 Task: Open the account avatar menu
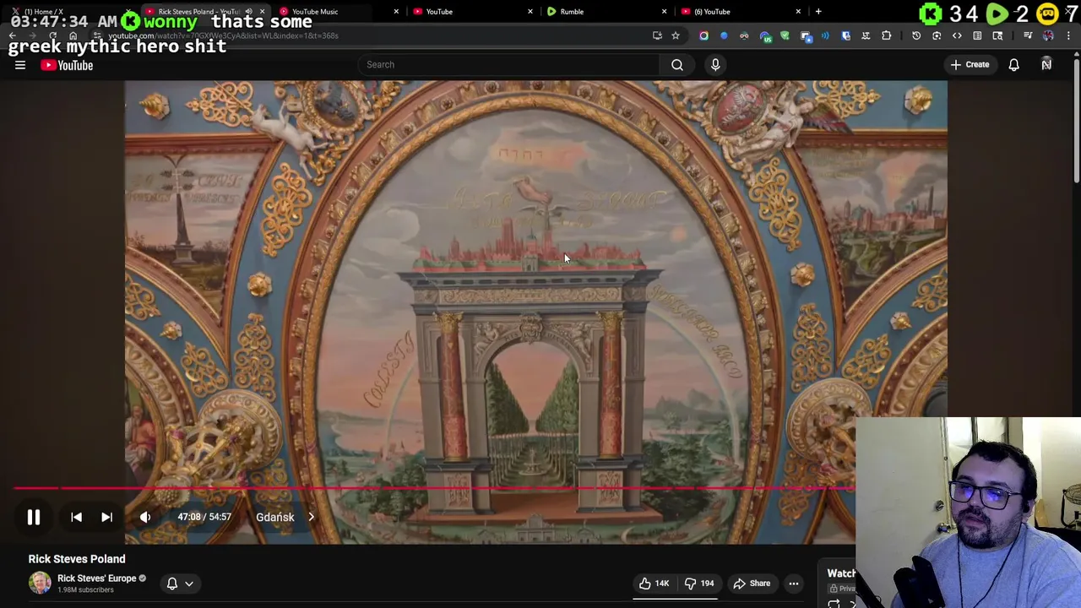[1046, 64]
